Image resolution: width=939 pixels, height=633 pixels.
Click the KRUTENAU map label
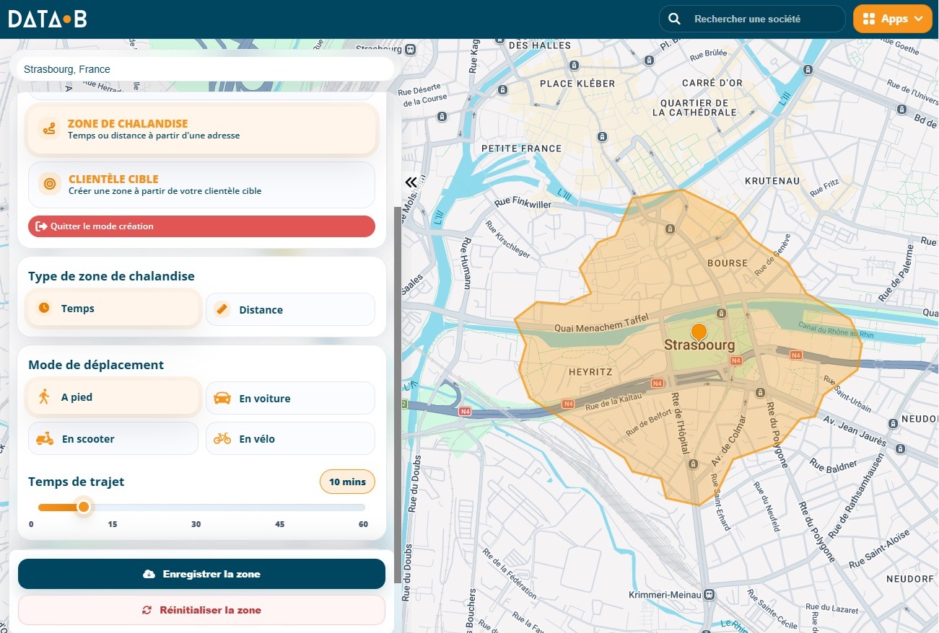pos(772,181)
